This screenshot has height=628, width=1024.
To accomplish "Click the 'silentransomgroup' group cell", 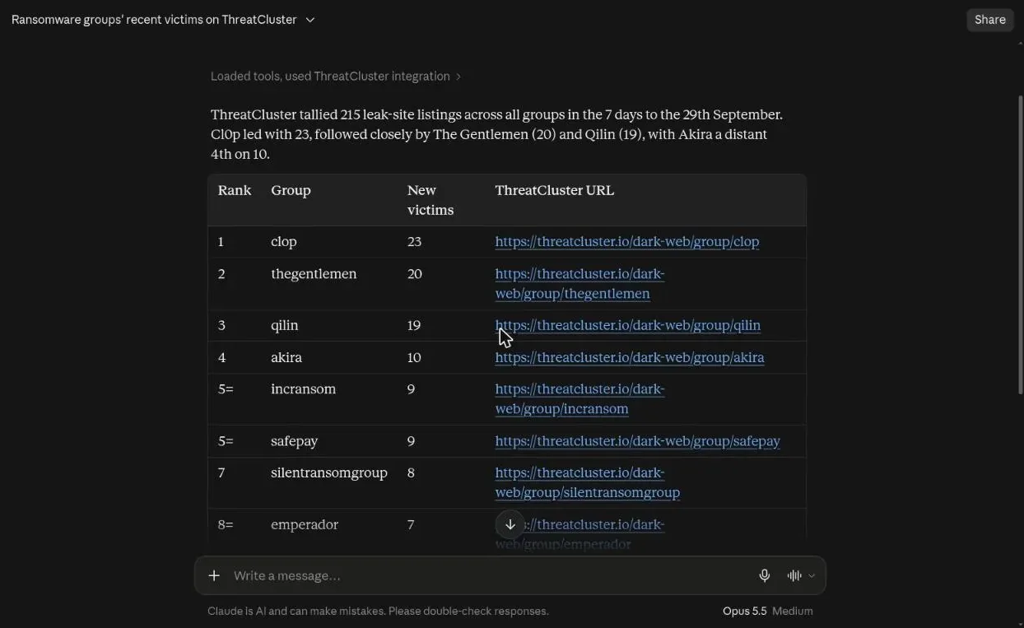I will [x=329, y=472].
